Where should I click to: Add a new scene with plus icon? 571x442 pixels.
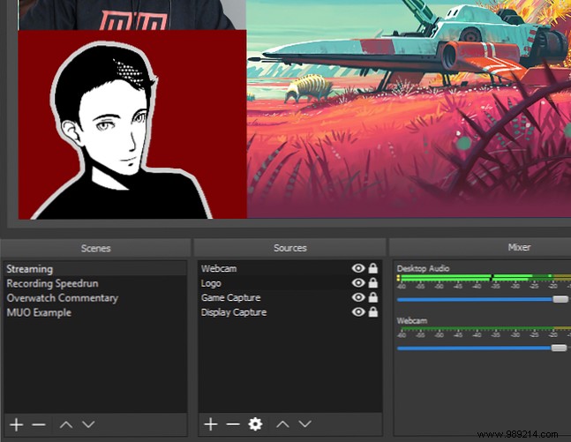coord(17,424)
